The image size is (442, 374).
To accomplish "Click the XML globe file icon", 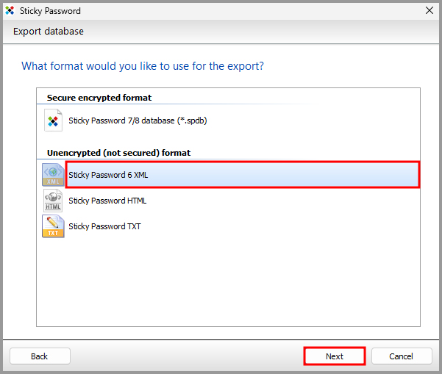I will click(53, 174).
